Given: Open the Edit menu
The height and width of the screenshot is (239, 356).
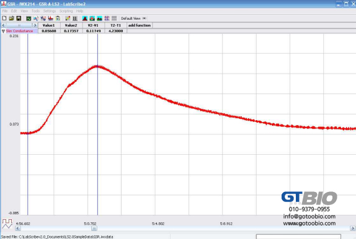Looking at the screenshot, I should (14, 11).
